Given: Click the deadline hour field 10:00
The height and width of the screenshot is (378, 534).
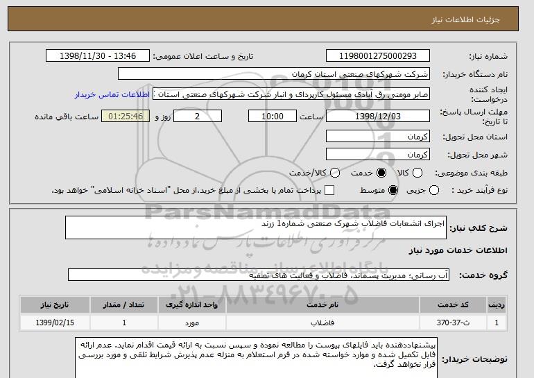Looking at the screenshot, I should pos(273,116).
